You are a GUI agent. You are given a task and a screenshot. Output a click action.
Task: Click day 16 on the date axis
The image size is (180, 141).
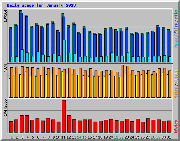pyautogui.click(x=90, y=137)
